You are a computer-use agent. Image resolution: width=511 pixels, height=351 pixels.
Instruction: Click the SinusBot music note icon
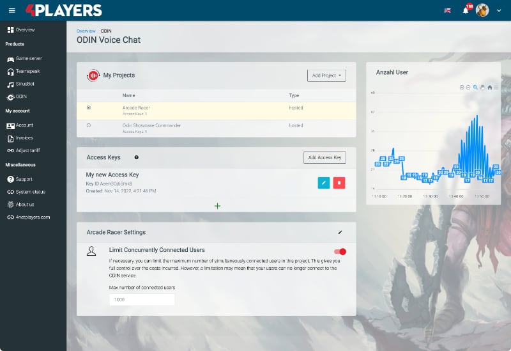[x=10, y=85]
